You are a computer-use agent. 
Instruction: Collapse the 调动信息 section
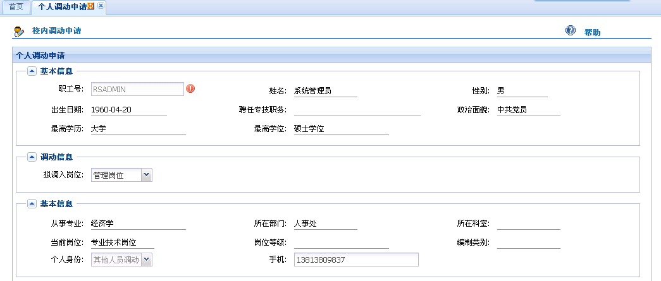[32, 157]
